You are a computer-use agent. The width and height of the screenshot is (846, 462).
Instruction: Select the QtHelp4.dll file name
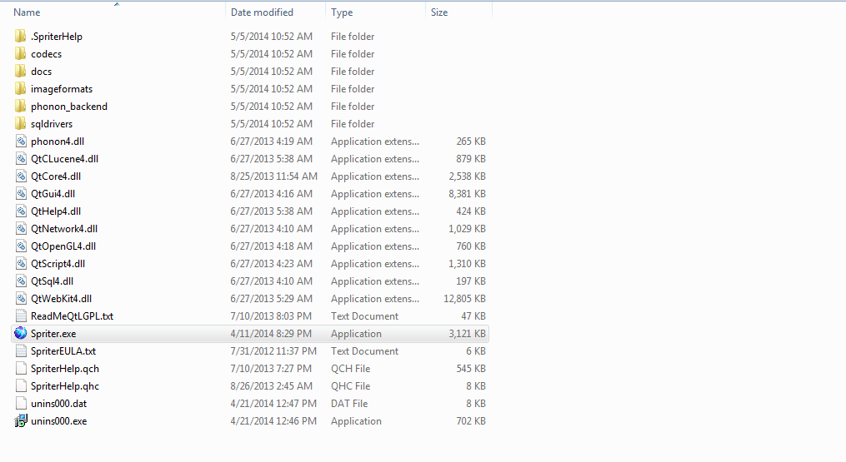click(56, 211)
